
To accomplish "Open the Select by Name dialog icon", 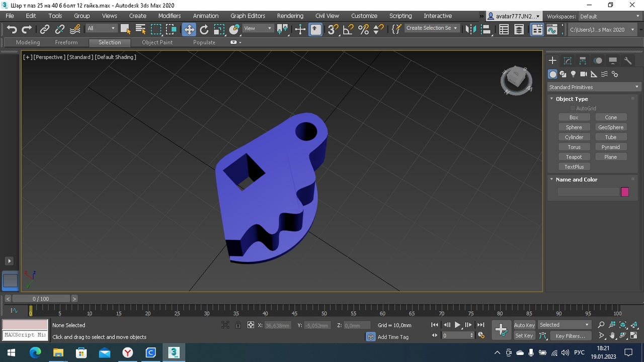I will coord(140,30).
